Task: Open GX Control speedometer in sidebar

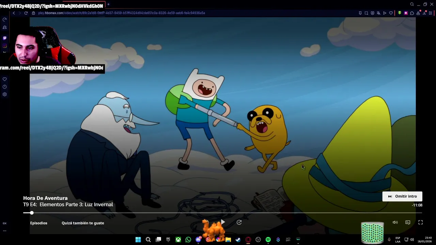Action: coord(4,19)
